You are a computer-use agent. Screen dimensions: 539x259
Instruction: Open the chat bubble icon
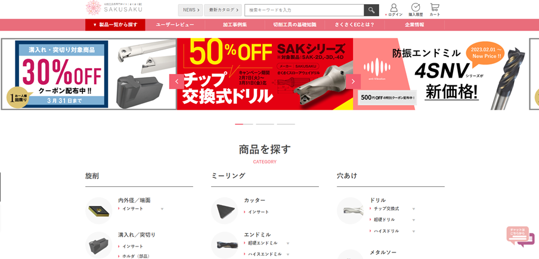[520, 237]
